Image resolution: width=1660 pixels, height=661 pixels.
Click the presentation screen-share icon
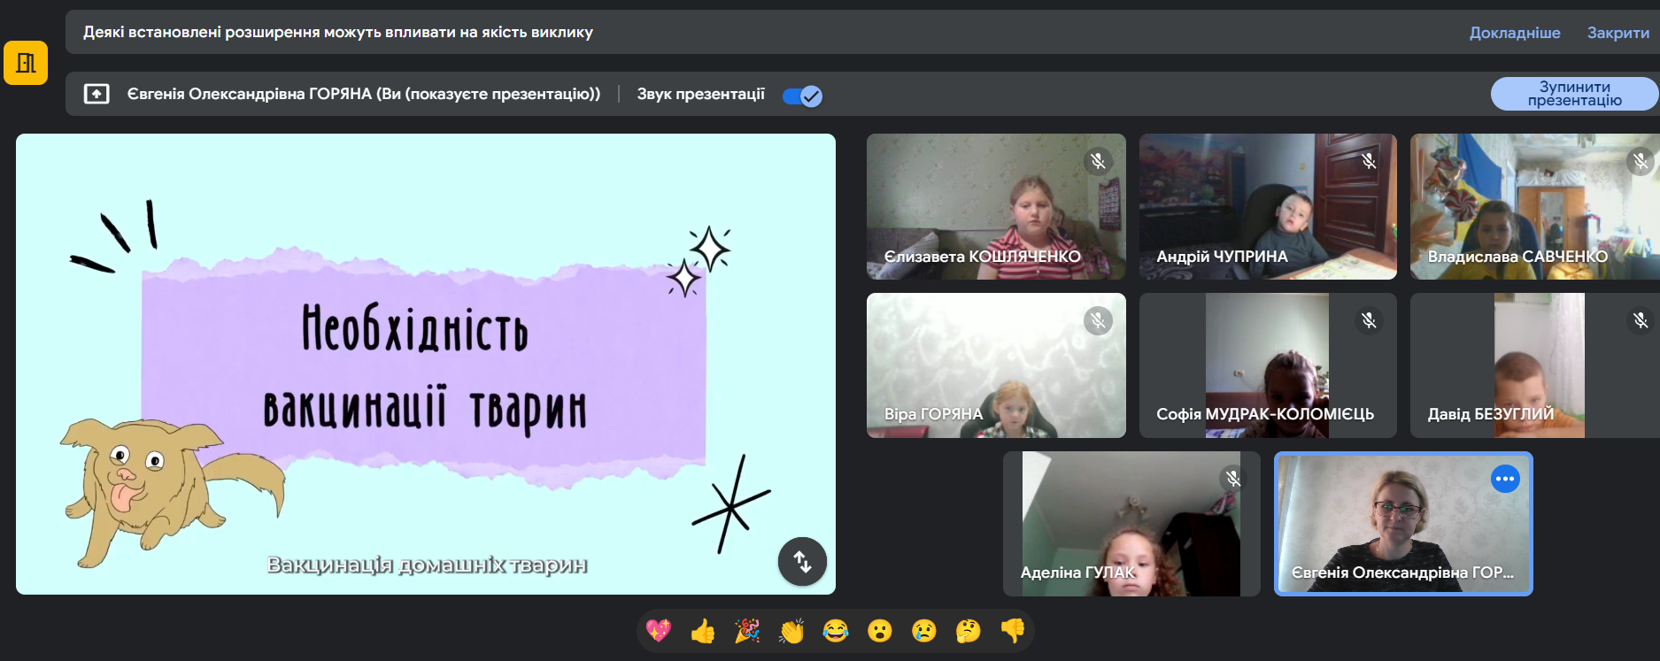click(97, 94)
